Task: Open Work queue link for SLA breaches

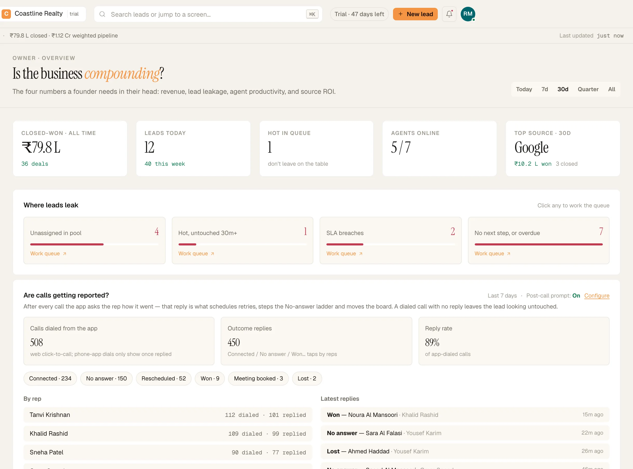Action: click(344, 254)
